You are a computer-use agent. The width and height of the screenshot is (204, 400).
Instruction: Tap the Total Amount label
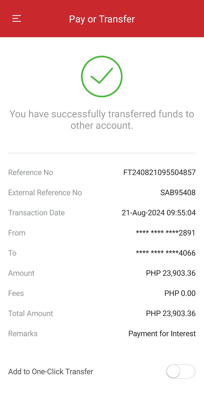[31, 313]
